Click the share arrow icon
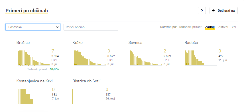Image resolution: width=244 pixels, height=112 pixels. (x=213, y=11)
